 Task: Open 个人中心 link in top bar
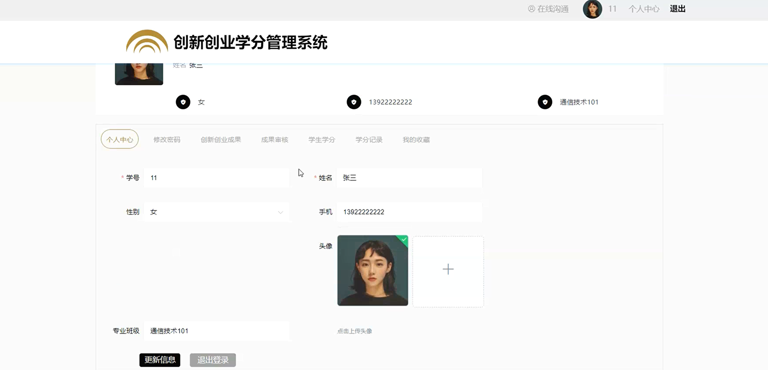[x=644, y=9]
